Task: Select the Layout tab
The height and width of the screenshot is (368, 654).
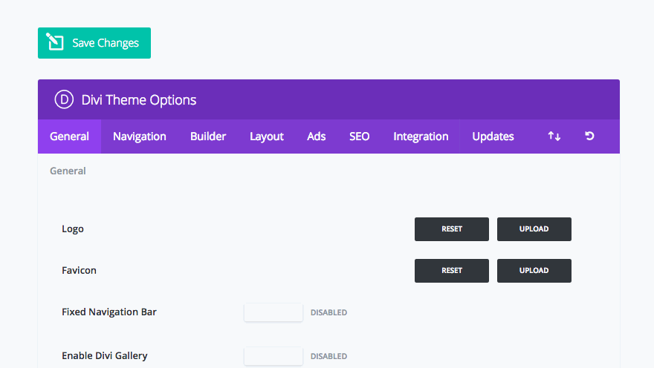Action: pyautogui.click(x=267, y=137)
